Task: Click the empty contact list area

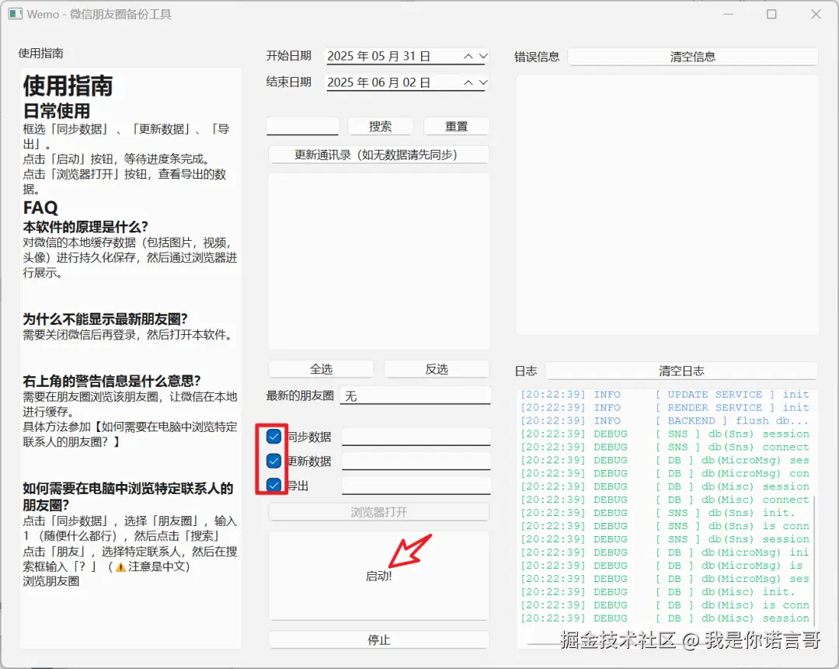Action: [x=379, y=261]
